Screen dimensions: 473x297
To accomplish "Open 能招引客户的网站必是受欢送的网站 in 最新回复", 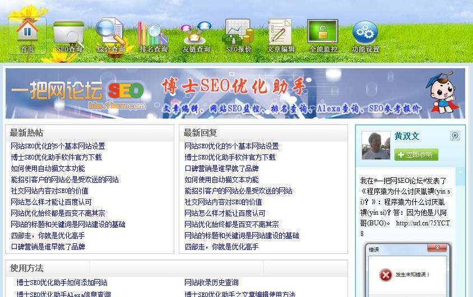I will coord(238,191).
